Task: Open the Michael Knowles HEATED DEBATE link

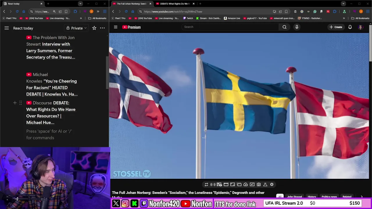Action: click(52, 88)
